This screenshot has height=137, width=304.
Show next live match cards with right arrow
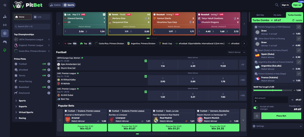244,24
